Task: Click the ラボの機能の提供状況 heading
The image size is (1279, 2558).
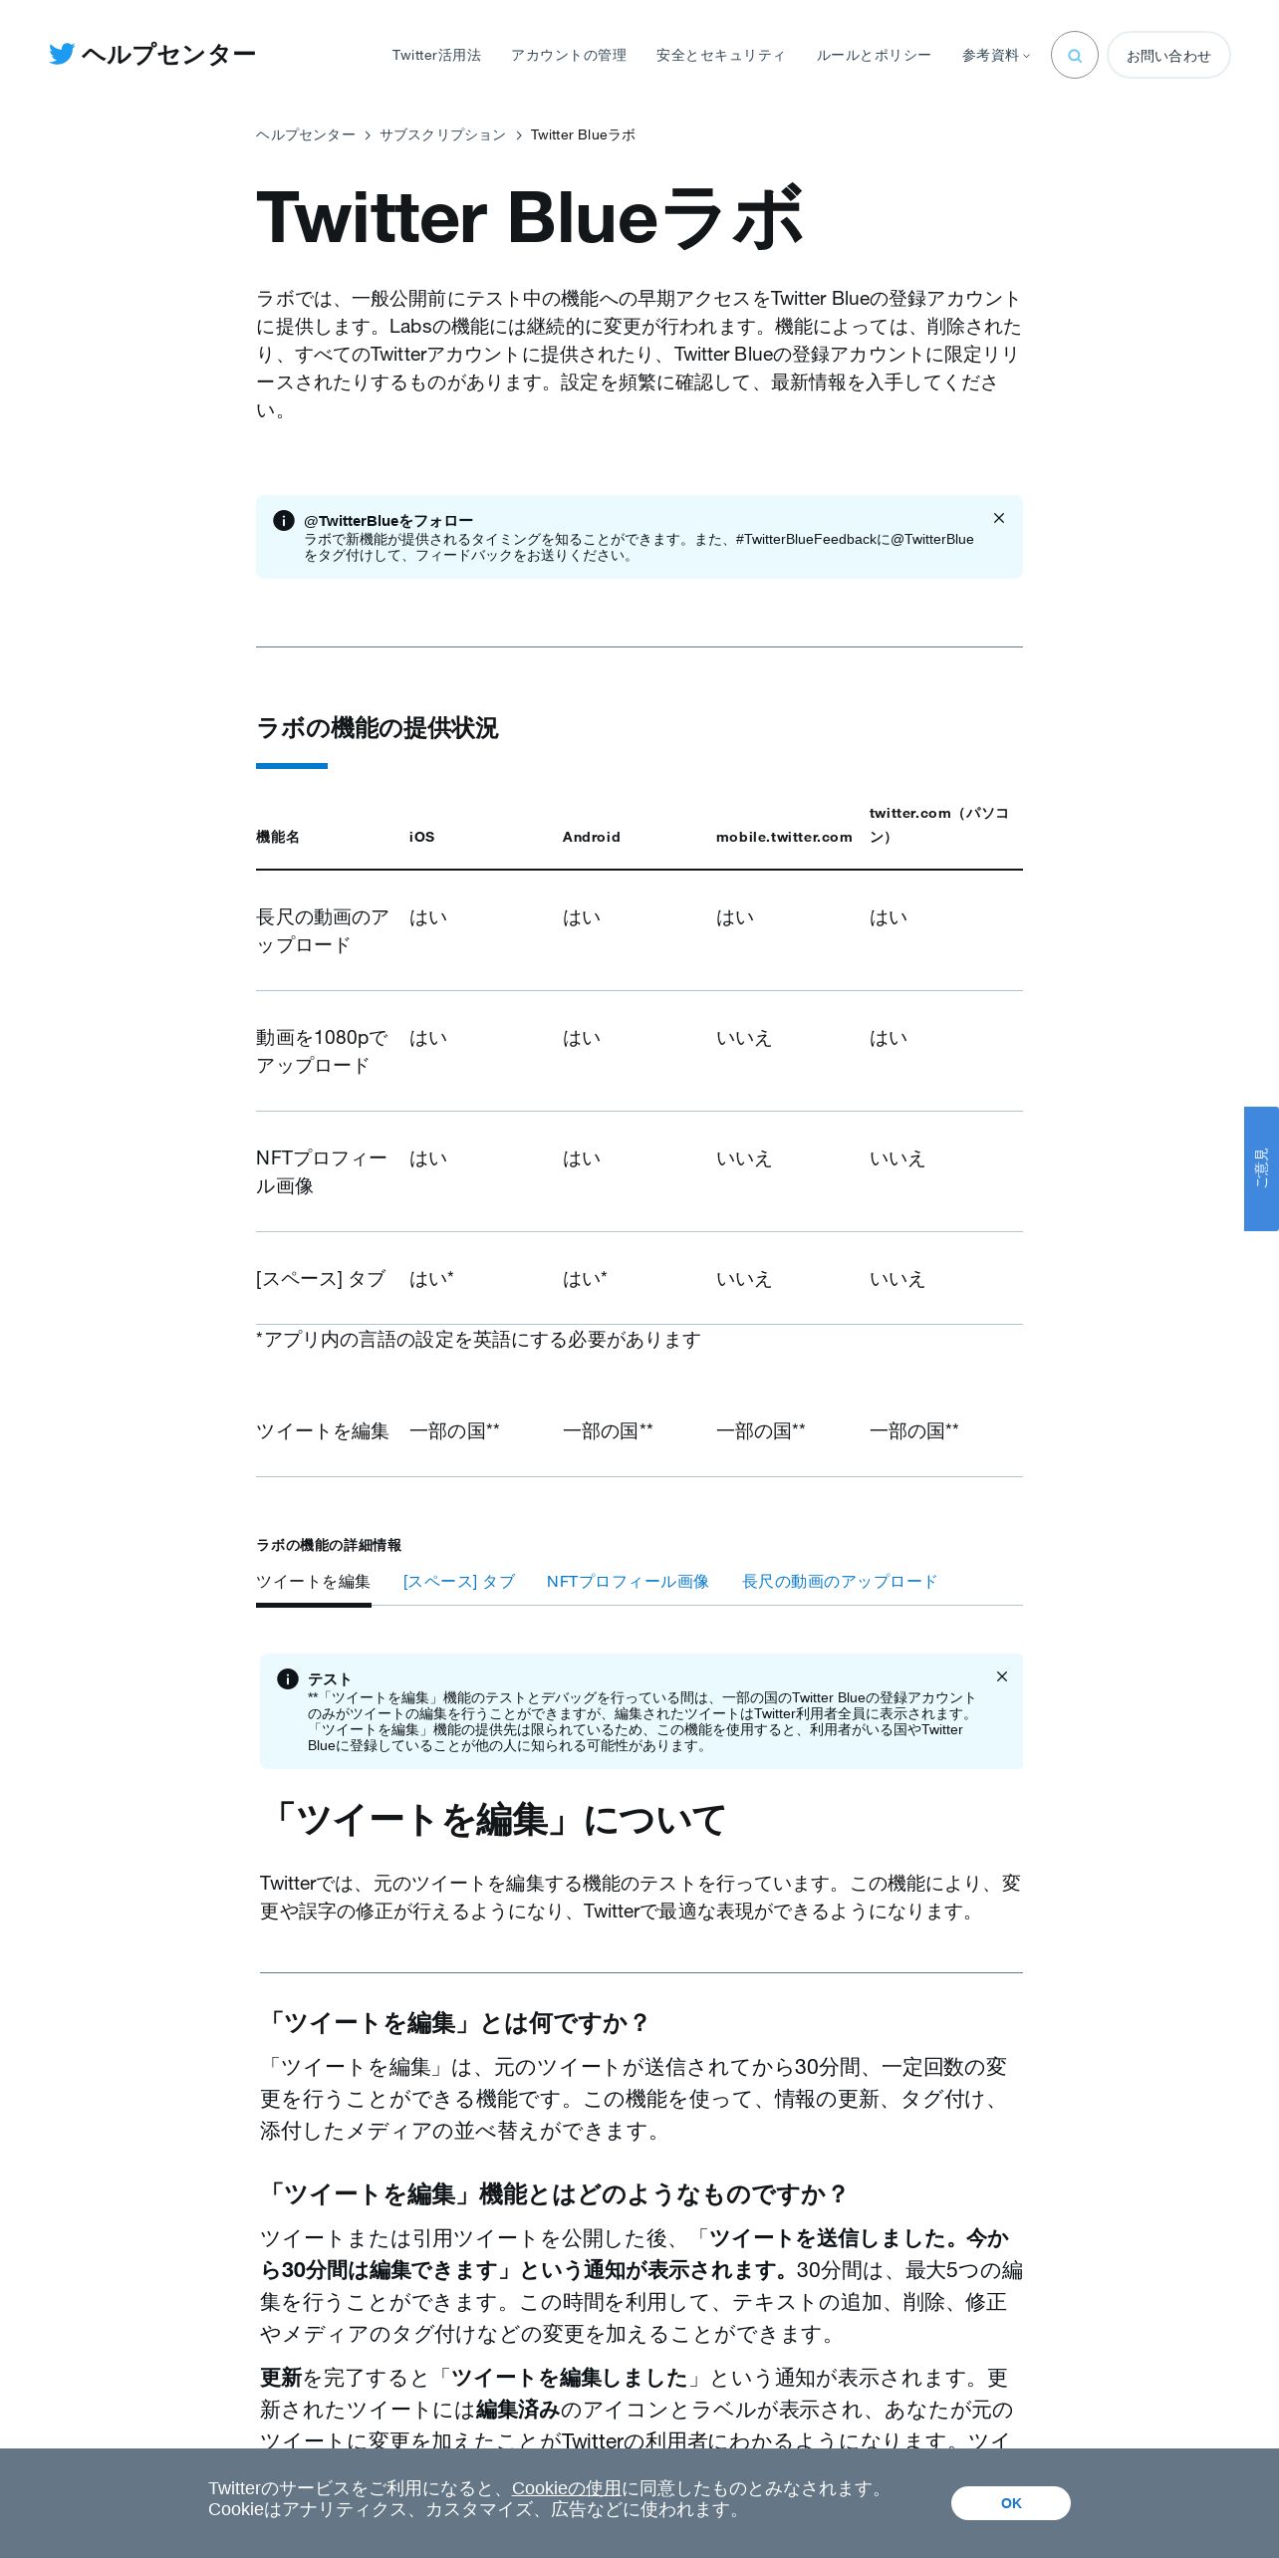Action: (377, 728)
